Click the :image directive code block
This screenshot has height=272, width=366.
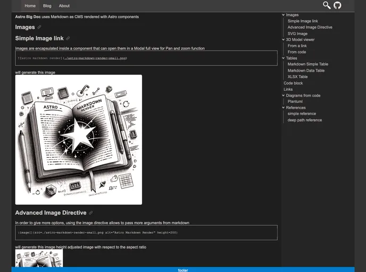(146, 232)
